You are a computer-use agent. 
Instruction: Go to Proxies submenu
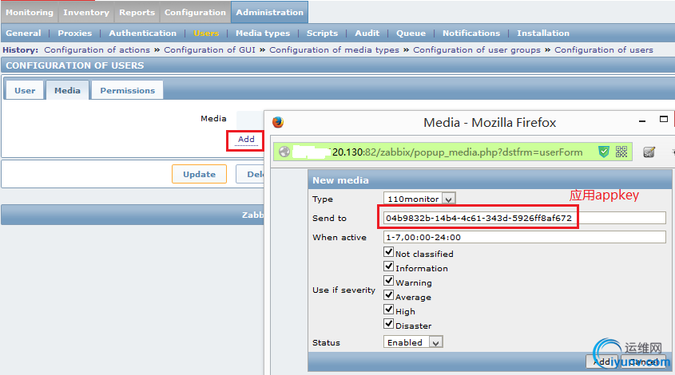75,34
